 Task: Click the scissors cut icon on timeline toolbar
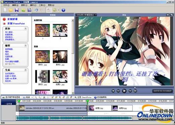click(x=44, y=97)
